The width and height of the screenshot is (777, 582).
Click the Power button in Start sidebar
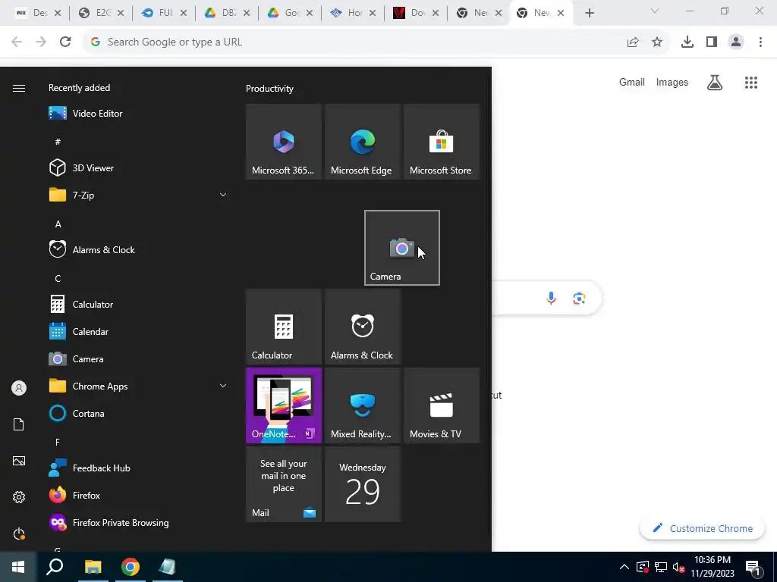point(19,533)
